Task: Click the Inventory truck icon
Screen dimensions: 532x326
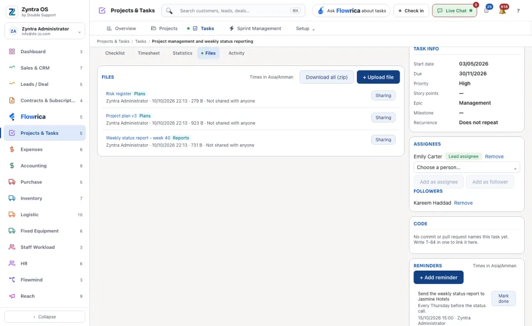Action: click(12, 198)
